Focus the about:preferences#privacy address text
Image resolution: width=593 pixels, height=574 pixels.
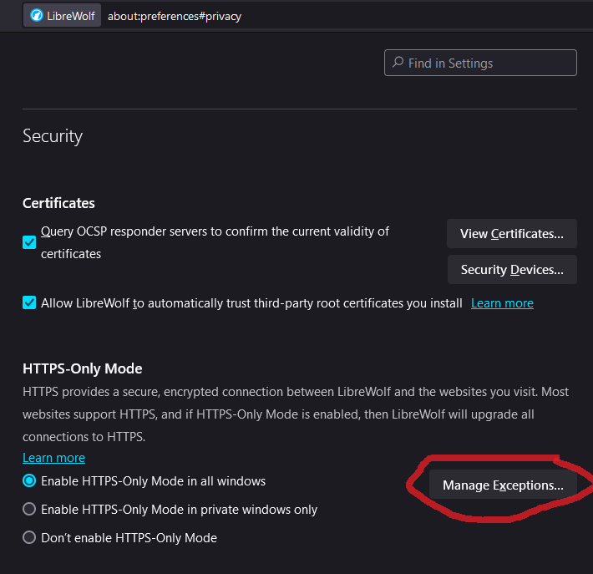[175, 16]
